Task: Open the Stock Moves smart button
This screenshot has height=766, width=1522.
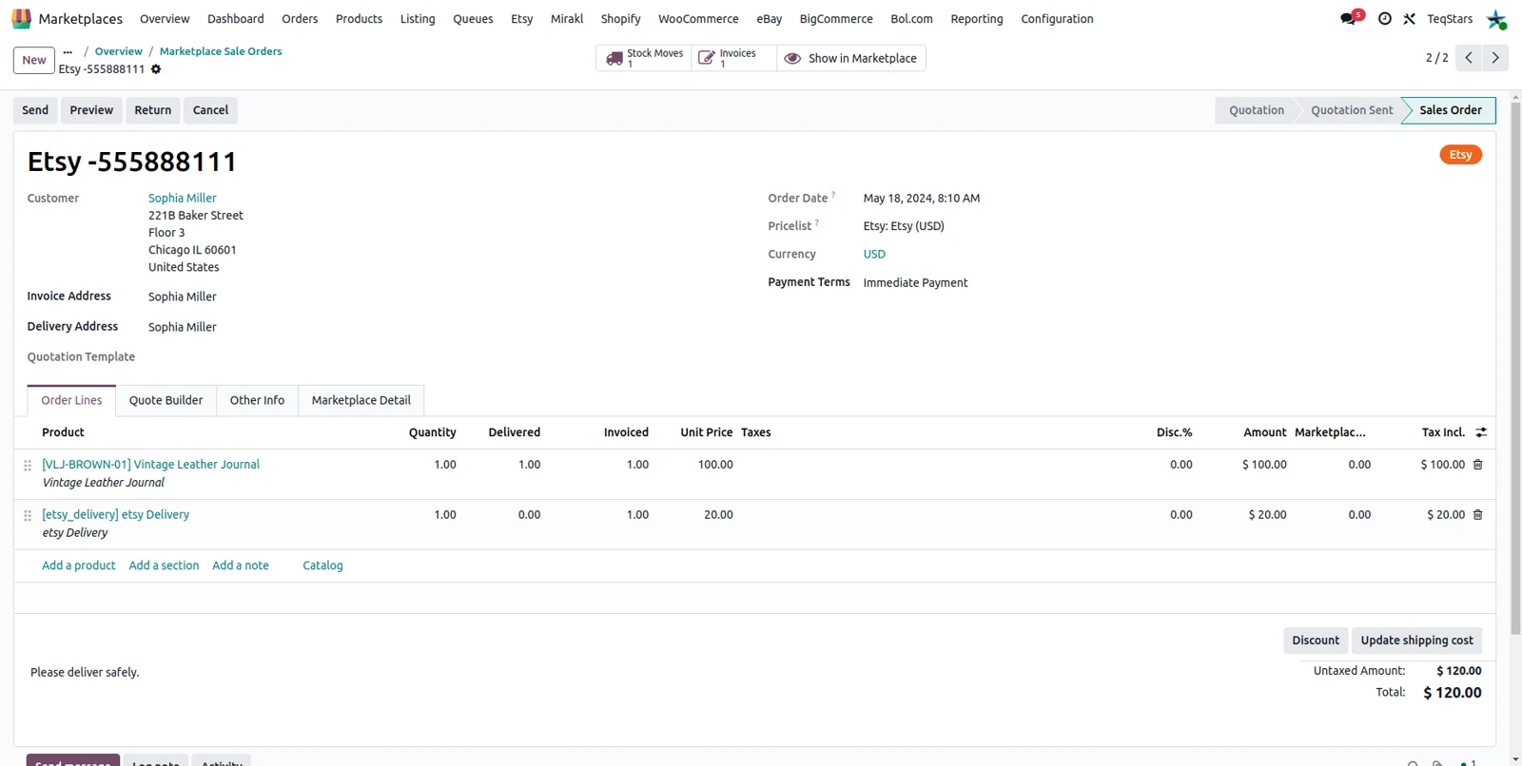Action: pos(644,58)
